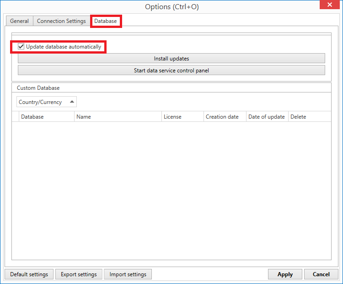The image size is (343, 284).
Task: Click the Install updates button
Action: [171, 59]
